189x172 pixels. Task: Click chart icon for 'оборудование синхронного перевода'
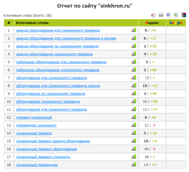[134, 101]
